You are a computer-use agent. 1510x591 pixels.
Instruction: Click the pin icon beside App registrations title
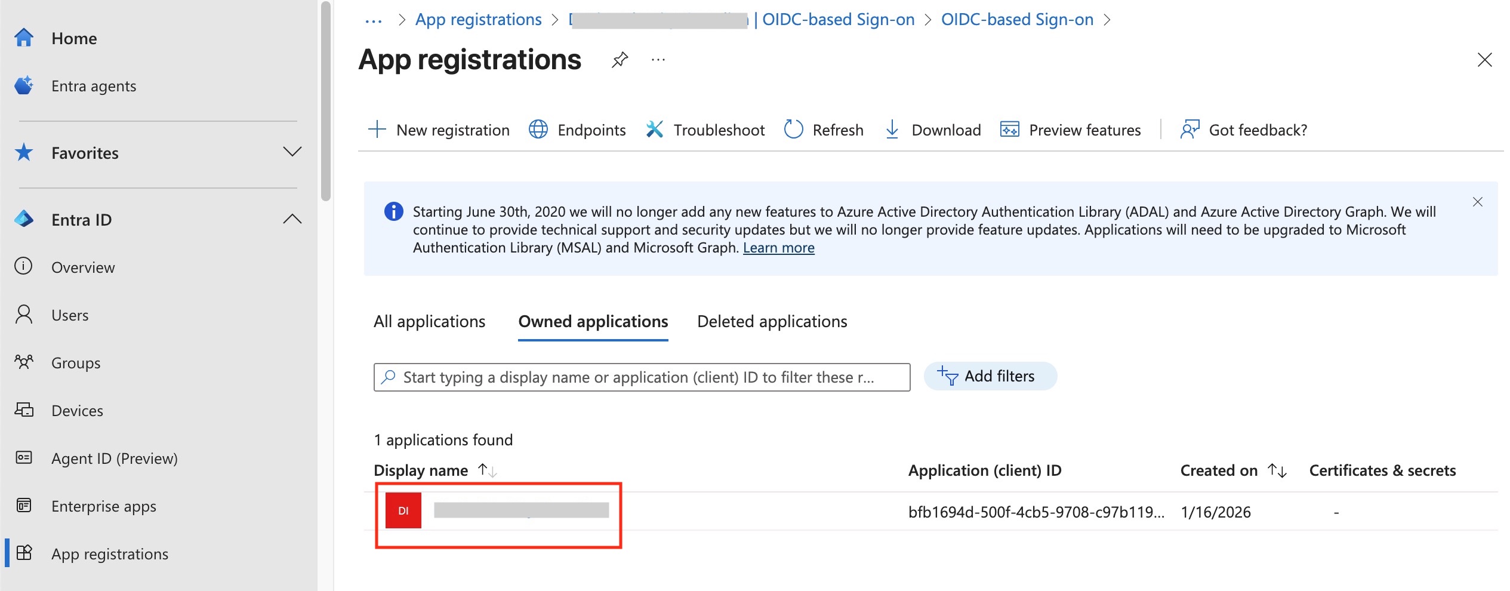620,60
